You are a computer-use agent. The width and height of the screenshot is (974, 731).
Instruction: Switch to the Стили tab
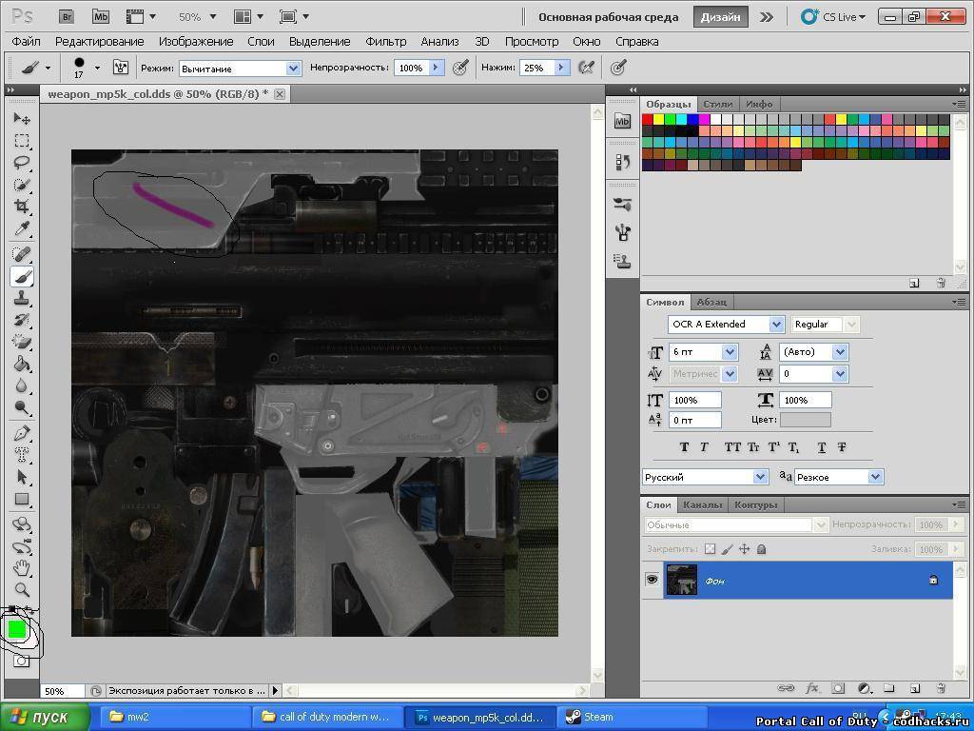717,104
